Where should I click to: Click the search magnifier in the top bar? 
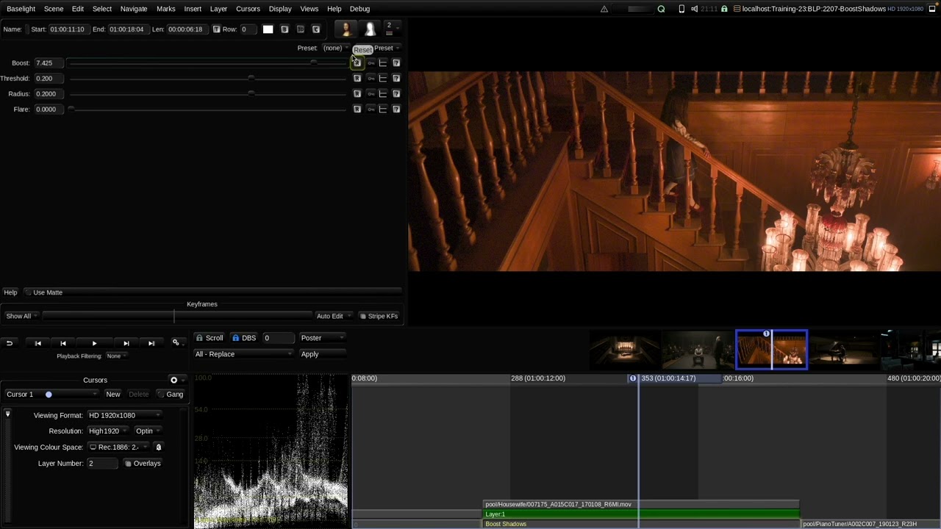(661, 9)
